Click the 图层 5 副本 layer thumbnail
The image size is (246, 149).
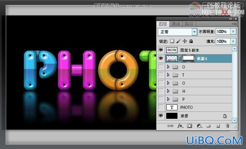pos(172,50)
